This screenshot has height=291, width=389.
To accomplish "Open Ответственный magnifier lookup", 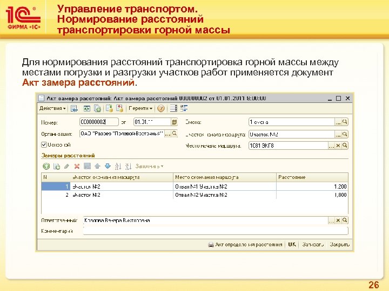I will coord(345,220).
